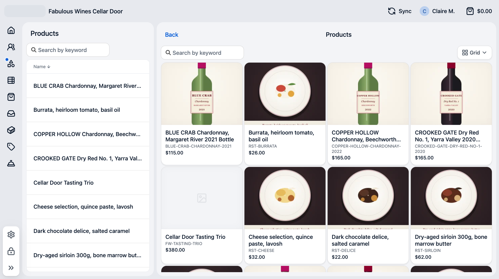This screenshot has width=499, height=279.
Task: Open the inventory box icon in sidebar
Action: click(11, 130)
